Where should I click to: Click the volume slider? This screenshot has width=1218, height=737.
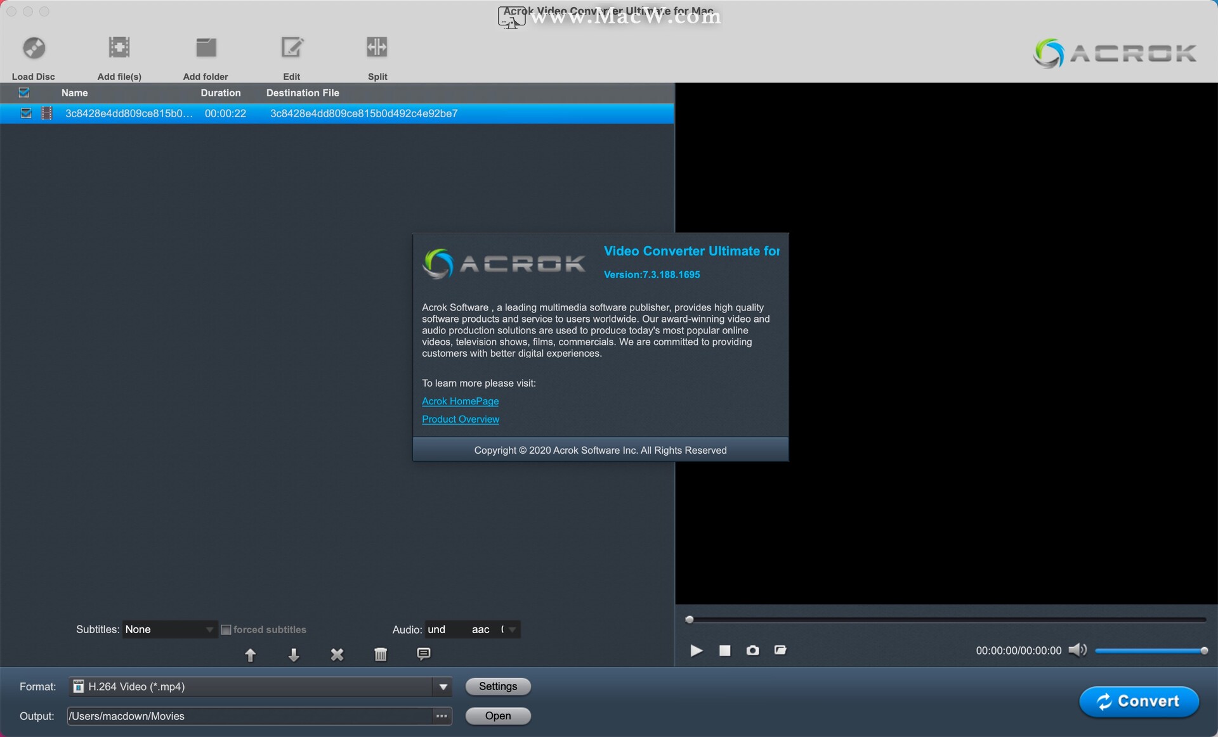pos(1150,651)
